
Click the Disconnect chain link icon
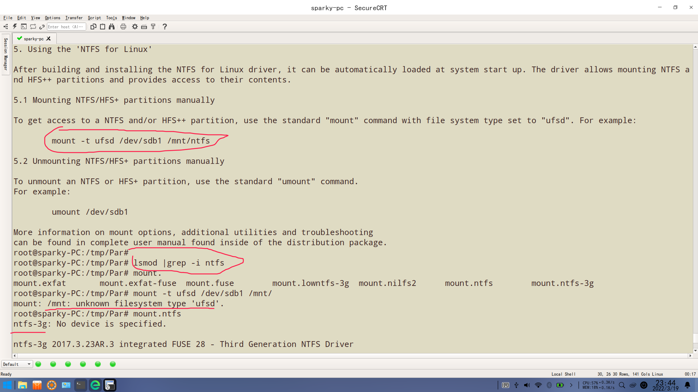pyautogui.click(x=42, y=27)
